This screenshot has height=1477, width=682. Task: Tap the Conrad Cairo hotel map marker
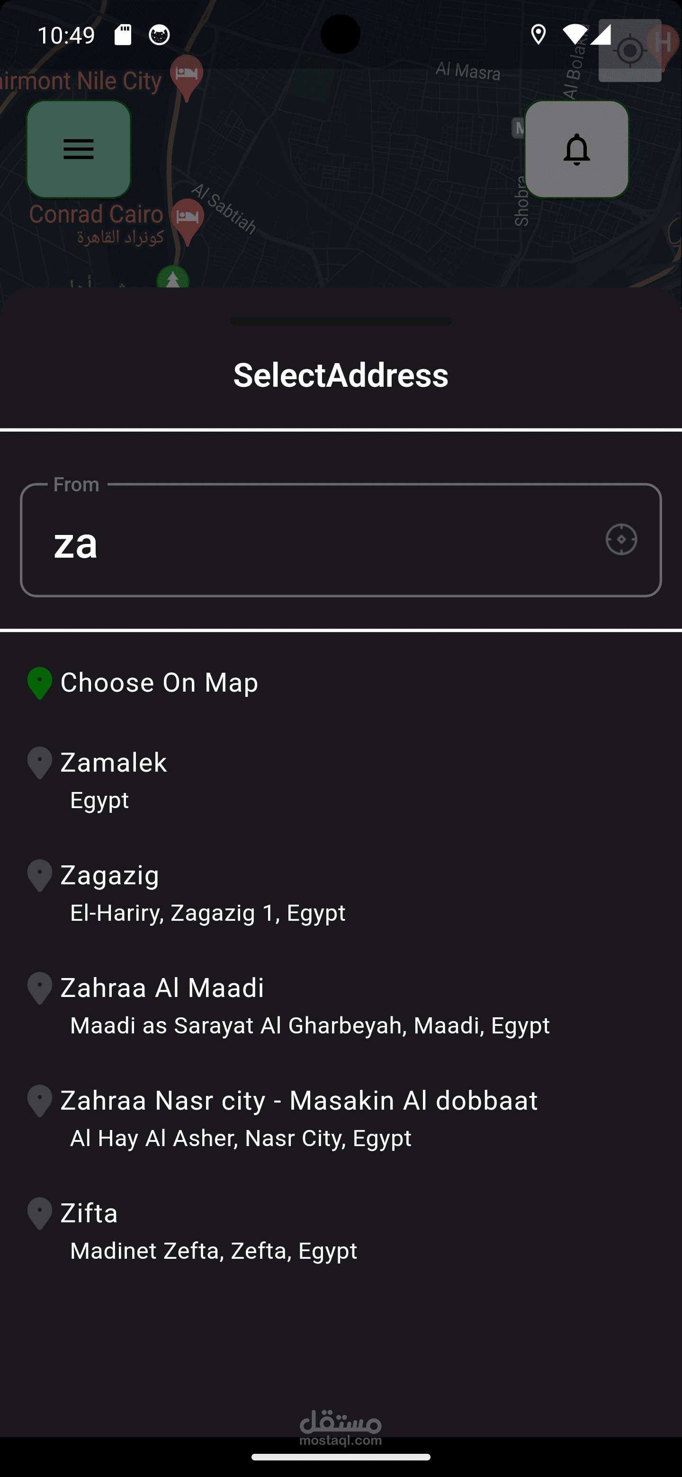pyautogui.click(x=187, y=218)
